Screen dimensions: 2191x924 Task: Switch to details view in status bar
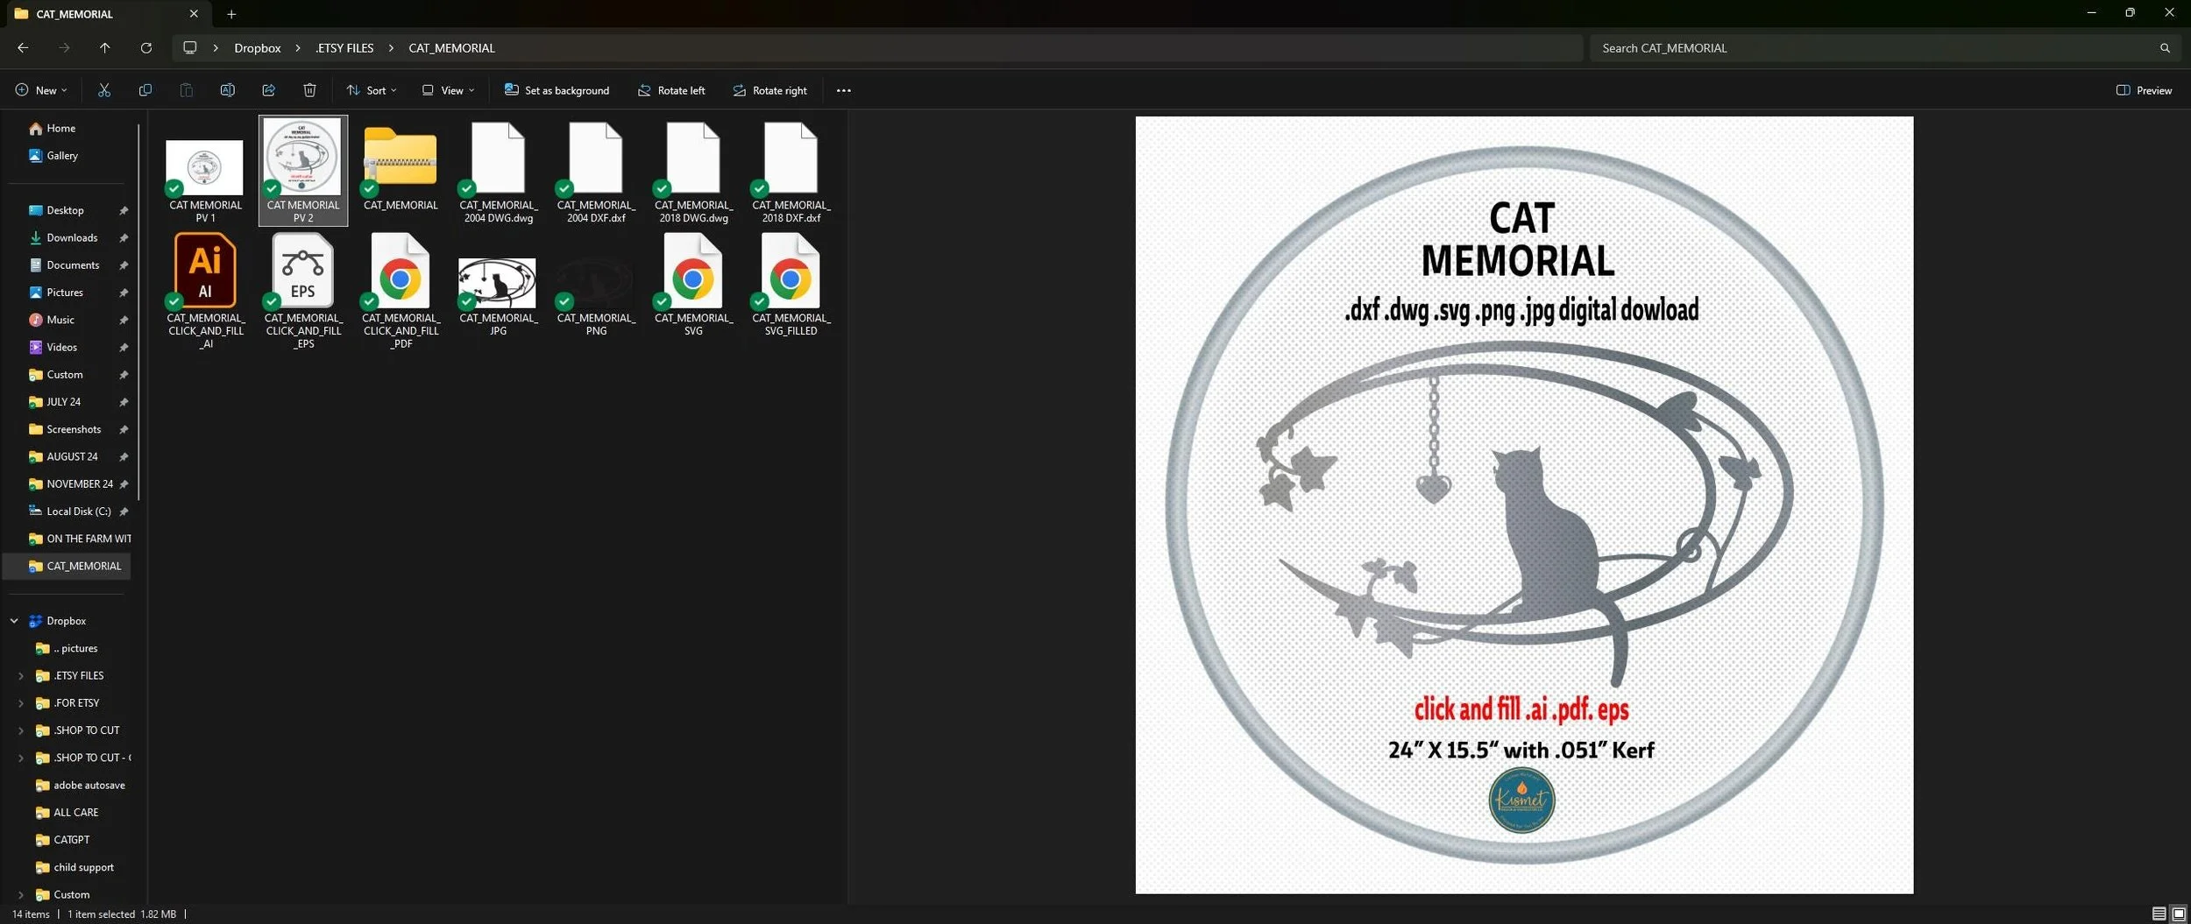[2159, 913]
